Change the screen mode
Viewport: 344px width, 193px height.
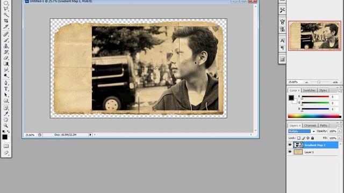pos(6,153)
